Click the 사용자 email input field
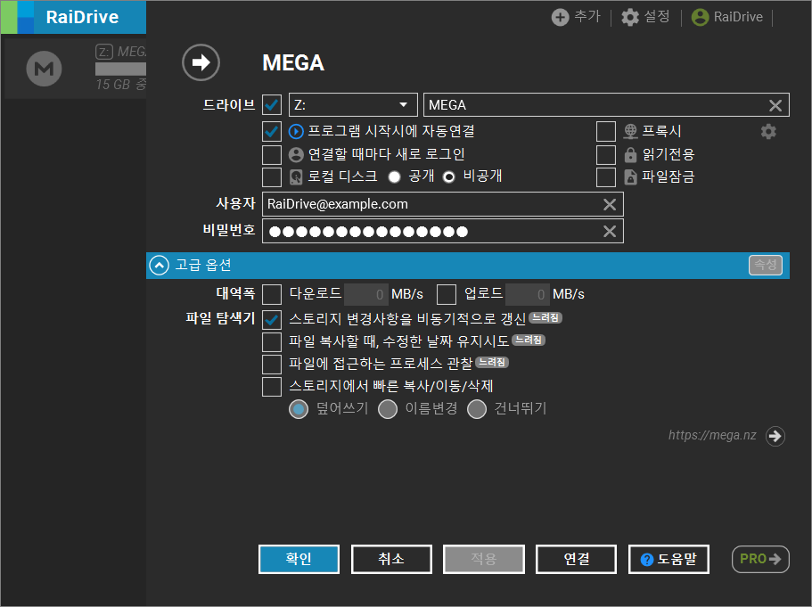The width and height of the screenshot is (812, 607). click(443, 204)
